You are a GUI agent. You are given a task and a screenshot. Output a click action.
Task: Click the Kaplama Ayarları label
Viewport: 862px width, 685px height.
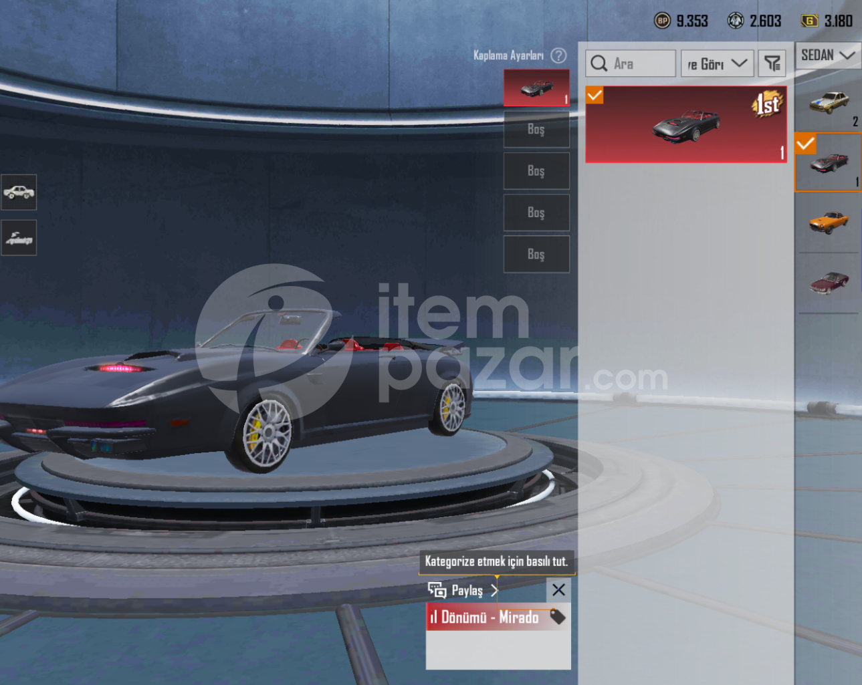pos(509,55)
